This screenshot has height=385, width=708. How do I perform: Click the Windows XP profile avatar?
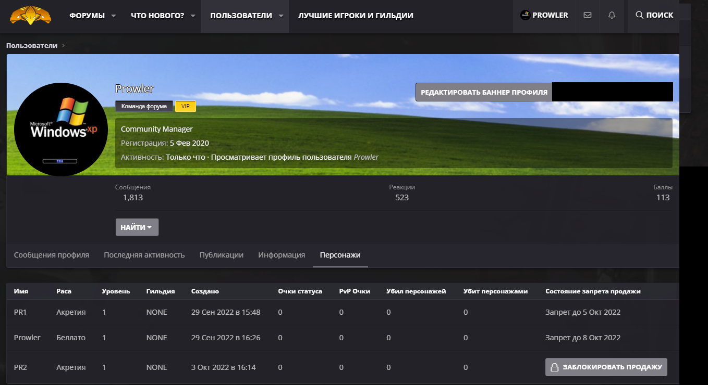click(x=61, y=129)
